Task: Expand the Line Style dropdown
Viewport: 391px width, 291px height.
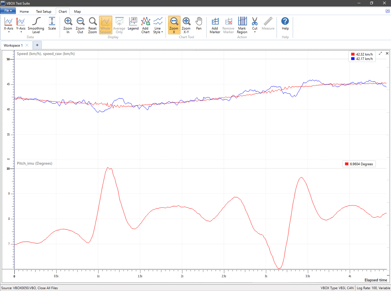Action: (158, 25)
